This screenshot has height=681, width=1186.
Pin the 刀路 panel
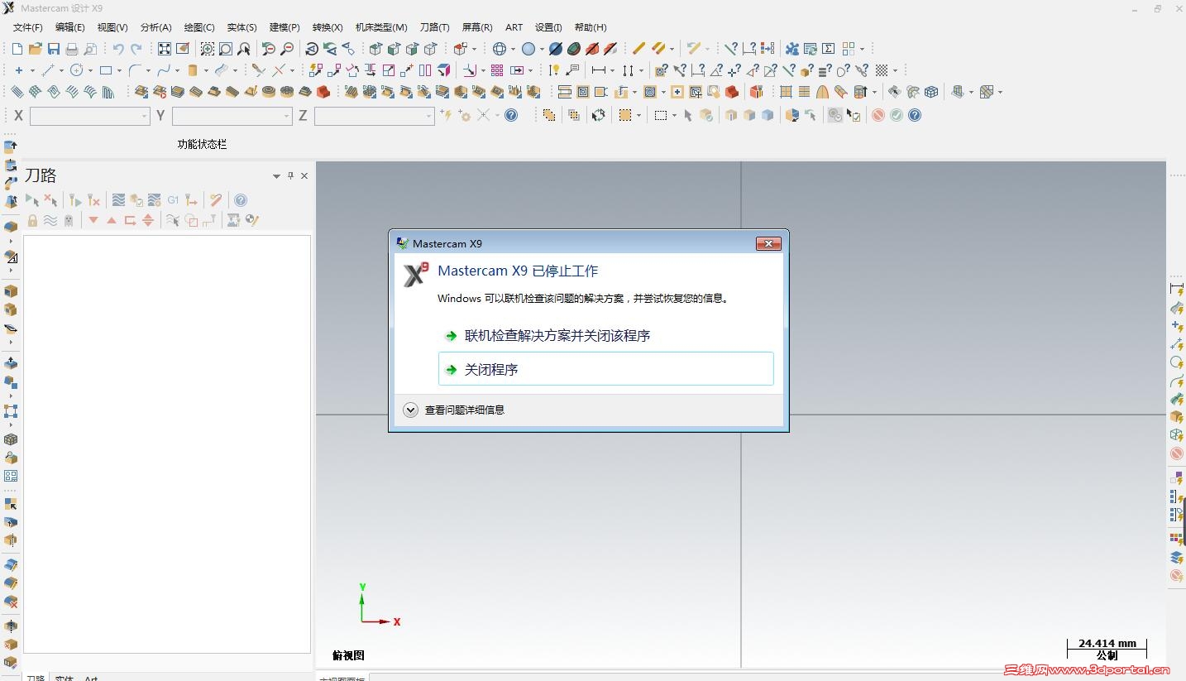290,175
